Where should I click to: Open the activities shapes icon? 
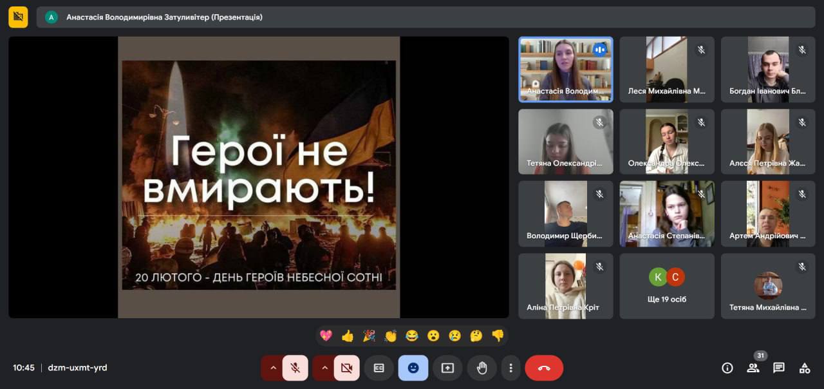click(805, 368)
